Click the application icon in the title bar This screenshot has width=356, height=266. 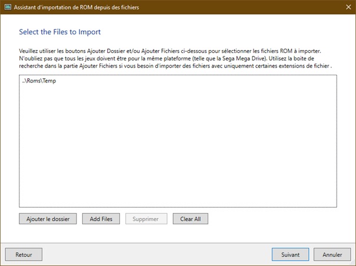(8, 8)
